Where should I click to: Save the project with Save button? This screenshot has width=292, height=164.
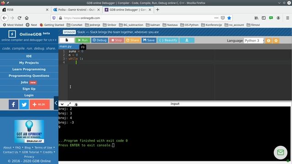(149, 40)
